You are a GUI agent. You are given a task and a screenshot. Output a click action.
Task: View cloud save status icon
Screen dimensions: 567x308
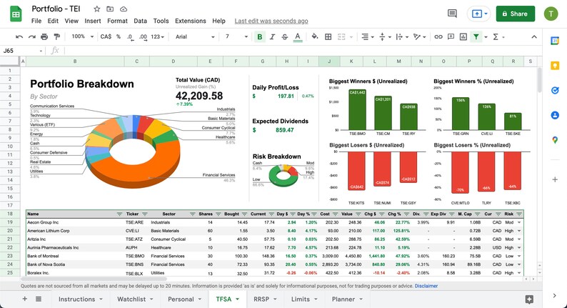124,9
